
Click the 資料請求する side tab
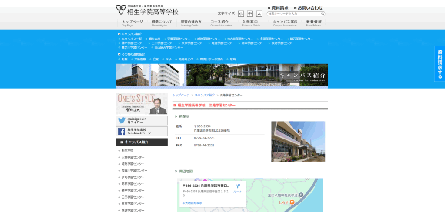pyautogui.click(x=439, y=64)
